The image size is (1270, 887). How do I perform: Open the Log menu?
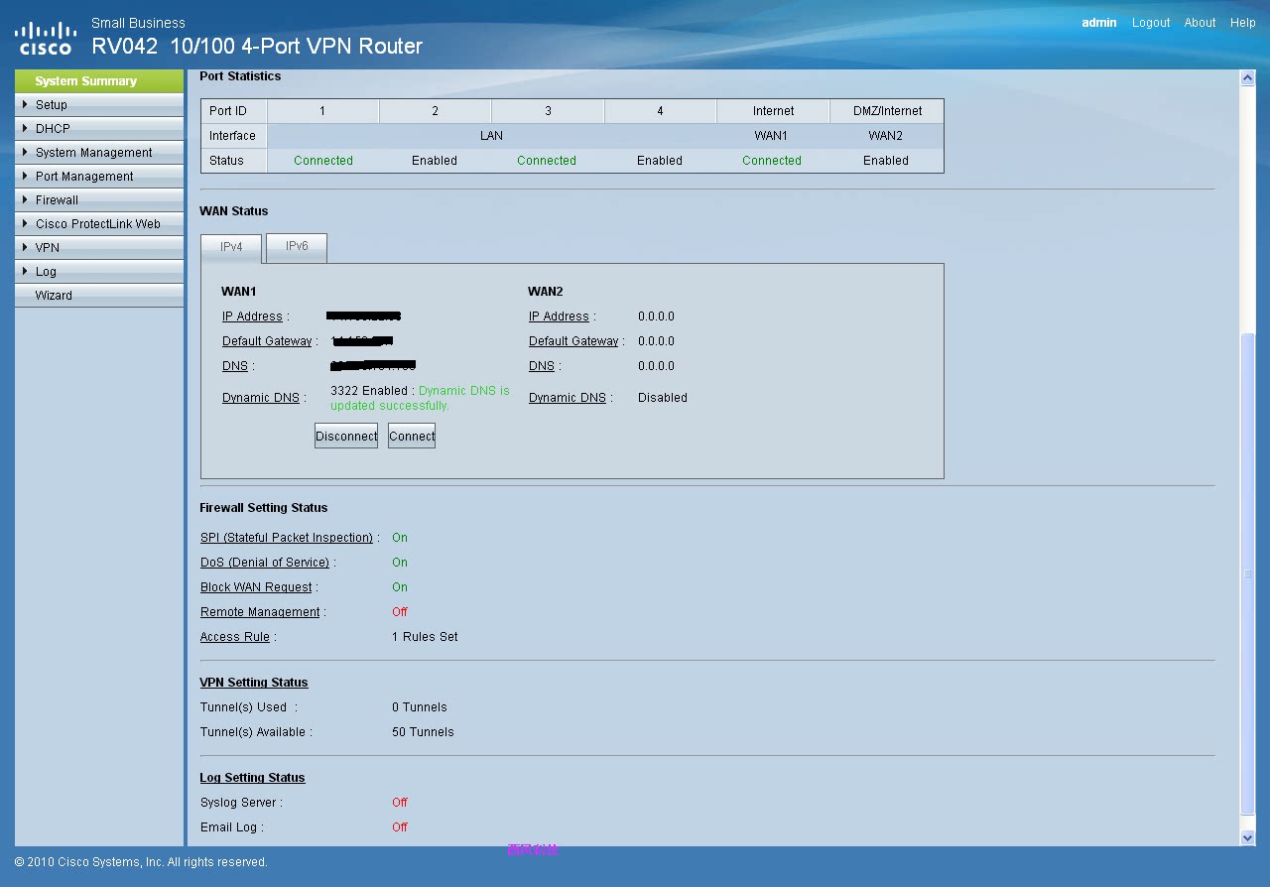click(x=99, y=271)
